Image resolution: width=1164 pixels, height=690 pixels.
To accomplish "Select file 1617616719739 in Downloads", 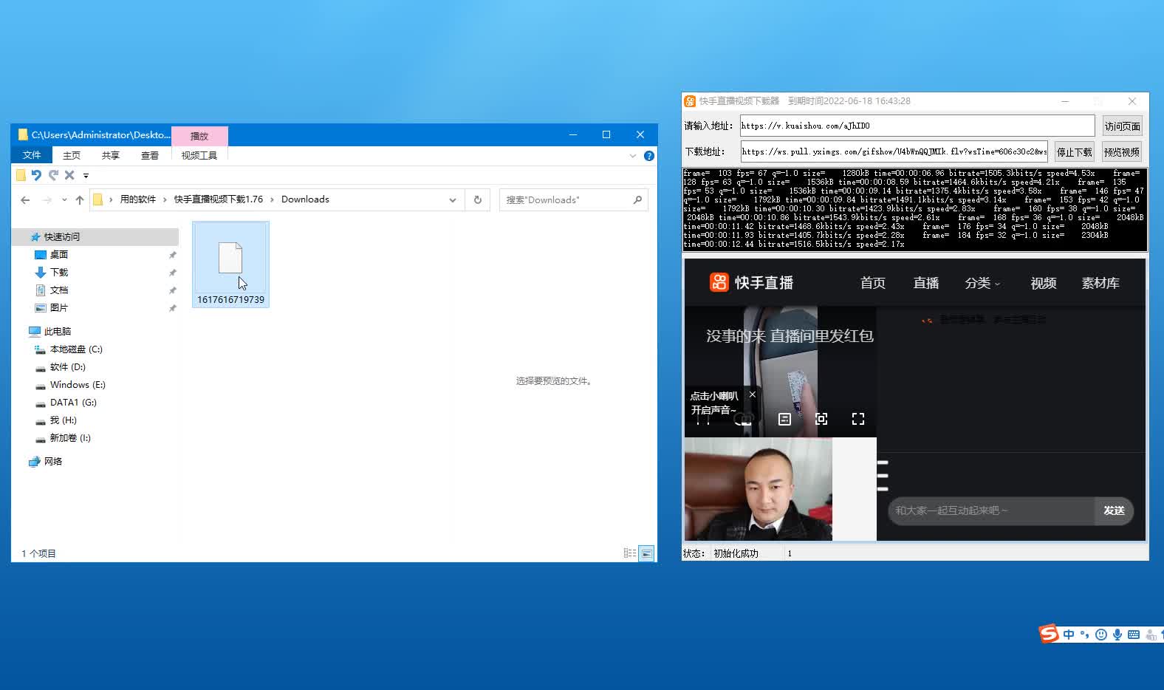I will click(230, 264).
